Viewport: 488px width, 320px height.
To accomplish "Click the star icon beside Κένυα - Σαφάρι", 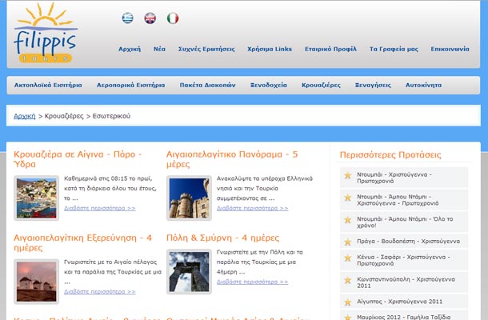I will coord(347,262).
